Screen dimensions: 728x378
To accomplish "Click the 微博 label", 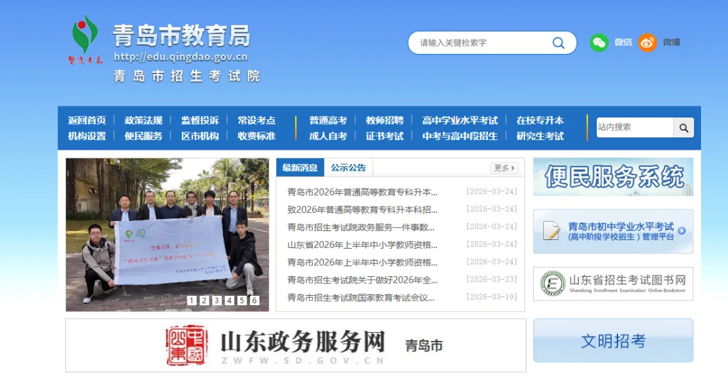I will coord(672,42).
